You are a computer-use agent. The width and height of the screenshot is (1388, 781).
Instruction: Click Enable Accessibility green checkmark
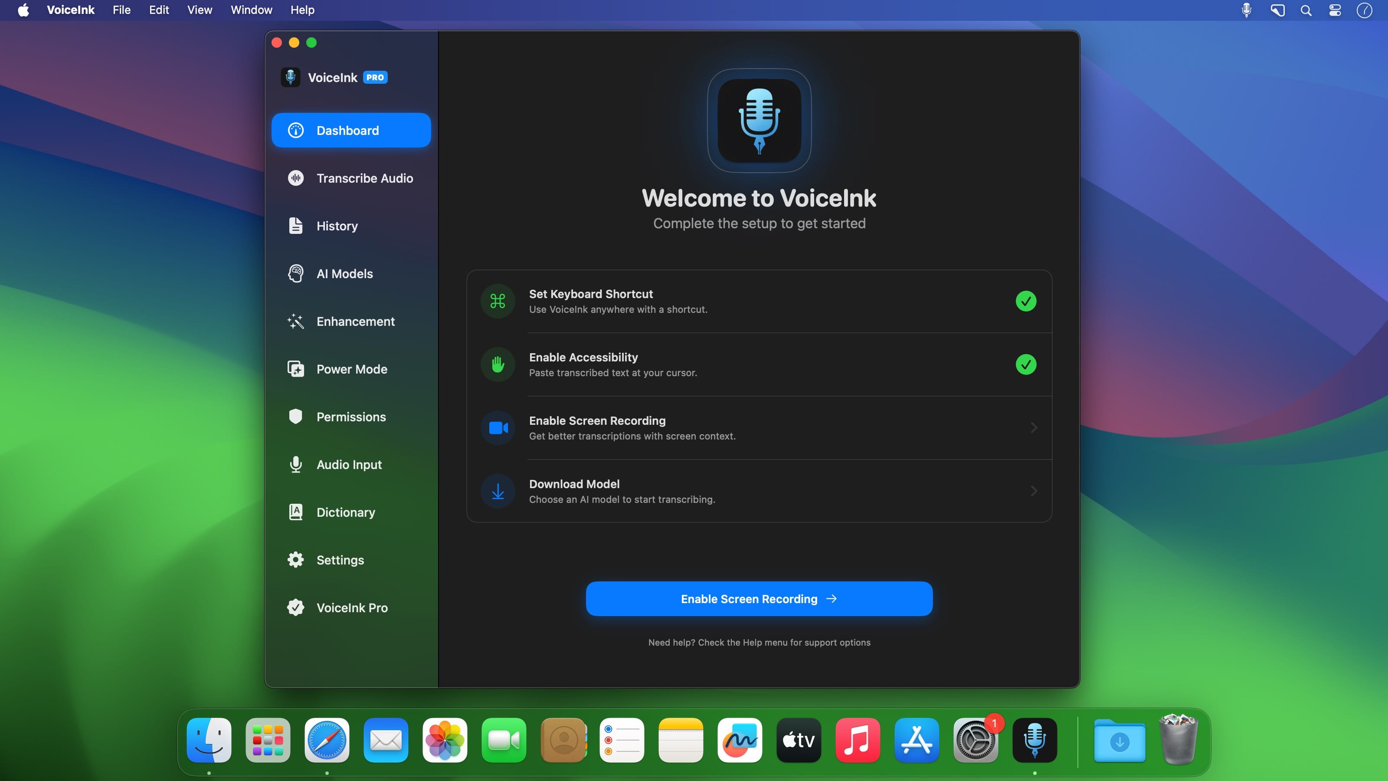[1025, 364]
